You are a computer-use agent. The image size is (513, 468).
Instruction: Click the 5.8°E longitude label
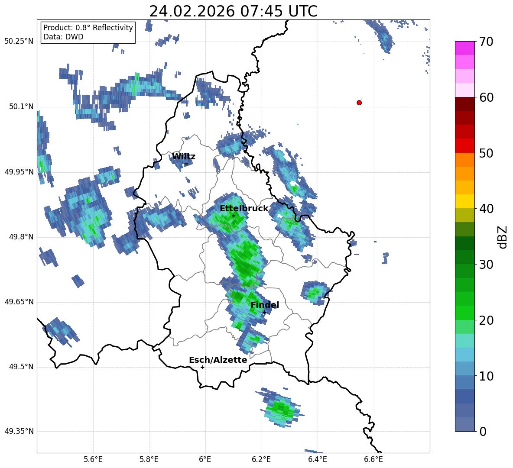pos(149,459)
